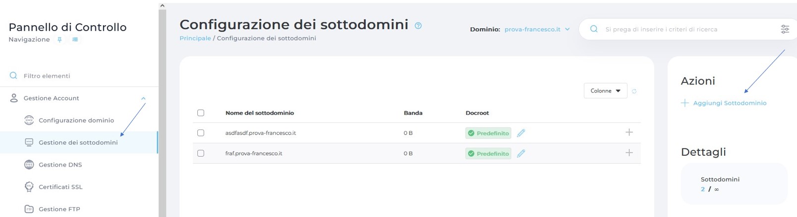Check the fraf.prova-francesco.it row checkbox
797x217 pixels.
[x=201, y=153]
